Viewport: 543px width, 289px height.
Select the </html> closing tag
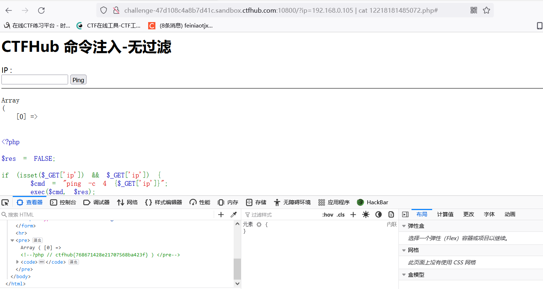tap(16, 284)
